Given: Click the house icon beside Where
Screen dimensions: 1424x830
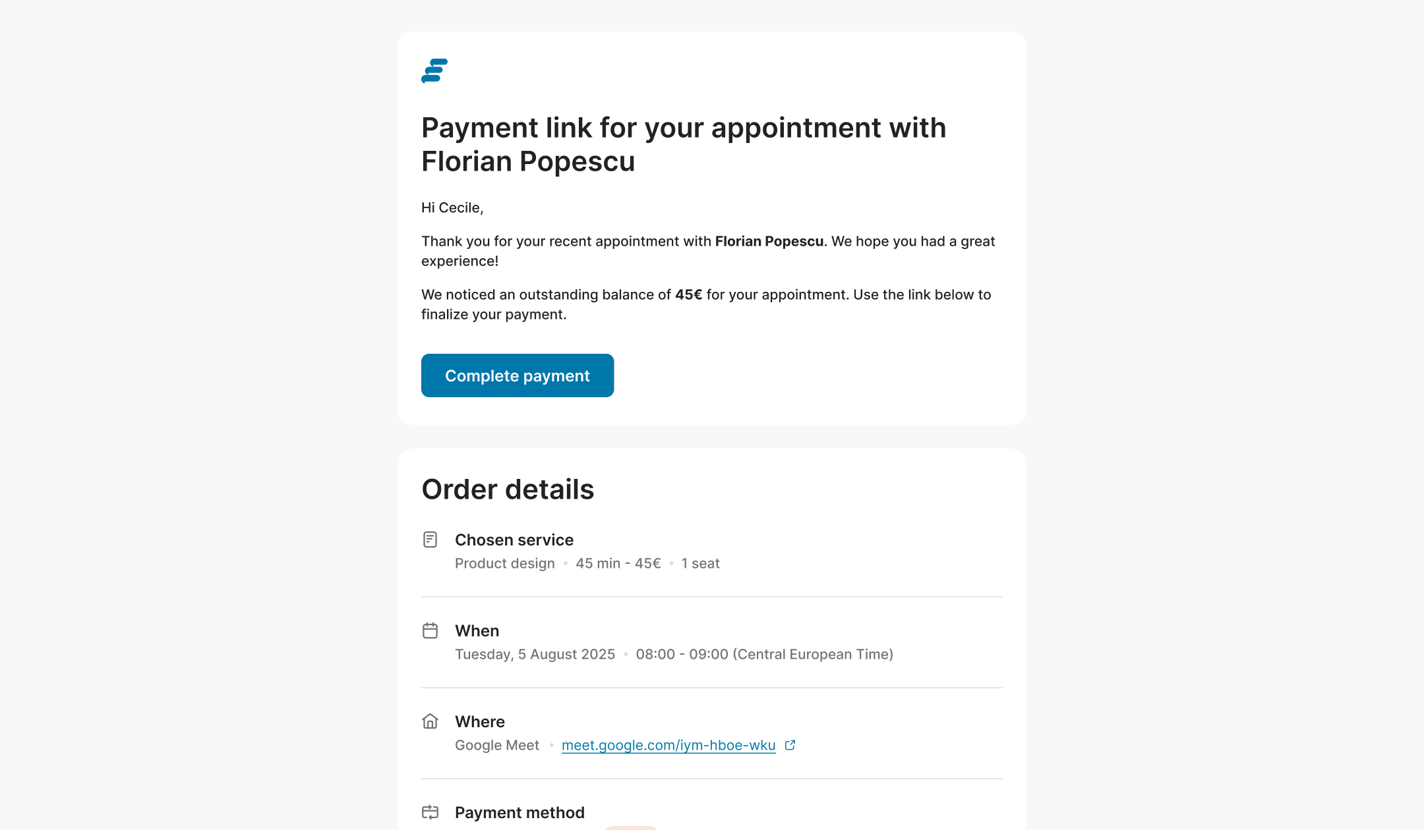Looking at the screenshot, I should 430,721.
